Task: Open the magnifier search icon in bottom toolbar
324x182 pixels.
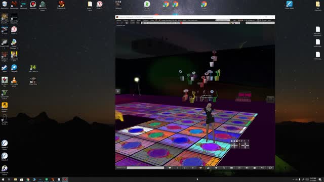Action: click(224, 168)
